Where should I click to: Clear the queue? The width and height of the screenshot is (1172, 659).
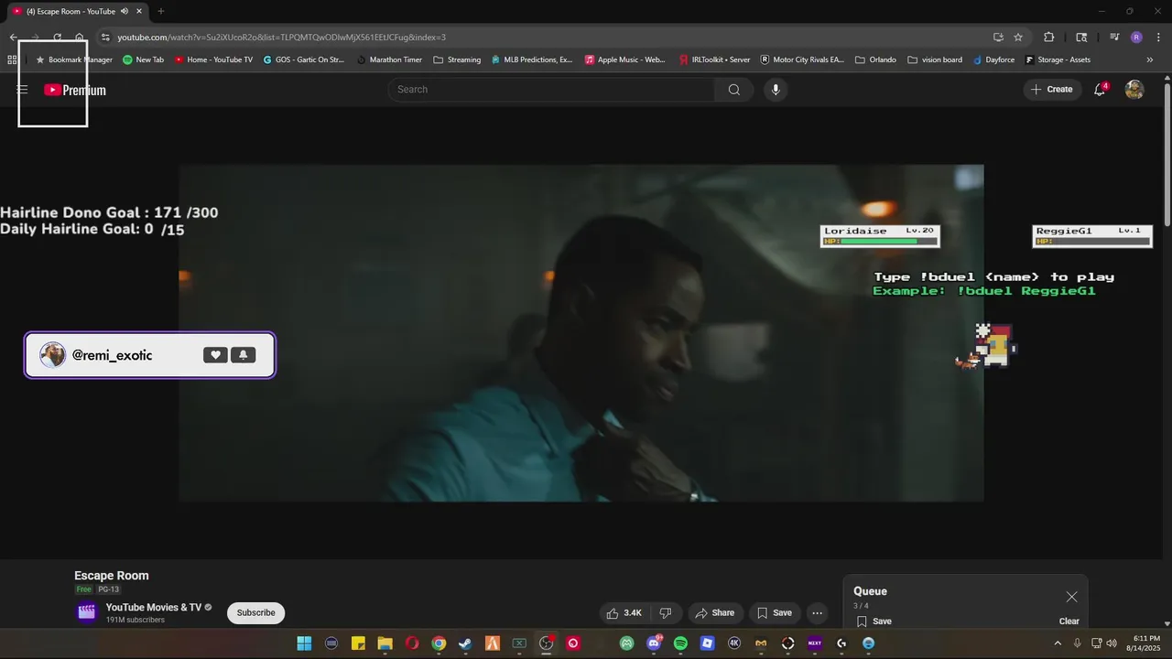(1069, 621)
